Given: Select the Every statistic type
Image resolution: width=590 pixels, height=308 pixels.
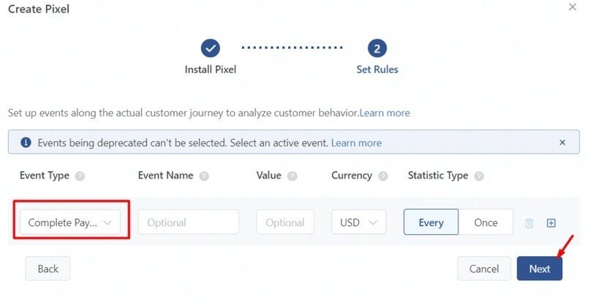Looking at the screenshot, I should [x=431, y=222].
